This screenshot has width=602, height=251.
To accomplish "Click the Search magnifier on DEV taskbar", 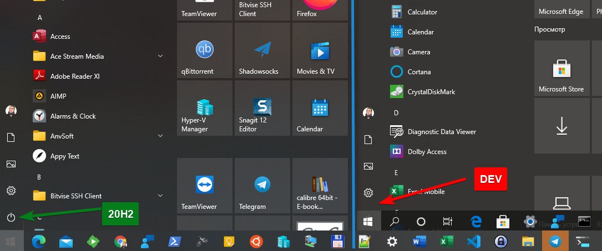I will pyautogui.click(x=394, y=221).
